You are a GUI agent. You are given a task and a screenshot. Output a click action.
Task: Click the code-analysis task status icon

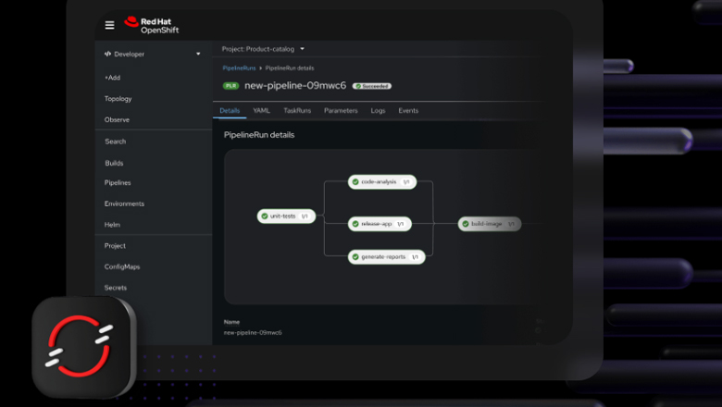point(355,182)
